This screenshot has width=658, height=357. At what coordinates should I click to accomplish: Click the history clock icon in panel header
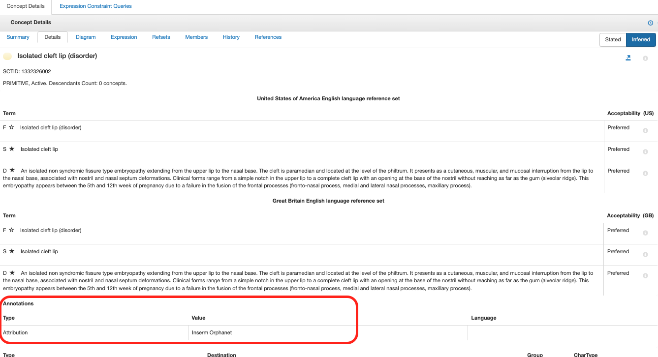[x=650, y=23]
